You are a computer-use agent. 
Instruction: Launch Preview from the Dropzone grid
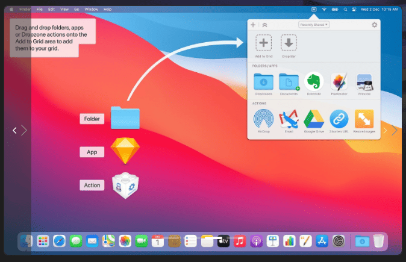click(364, 82)
